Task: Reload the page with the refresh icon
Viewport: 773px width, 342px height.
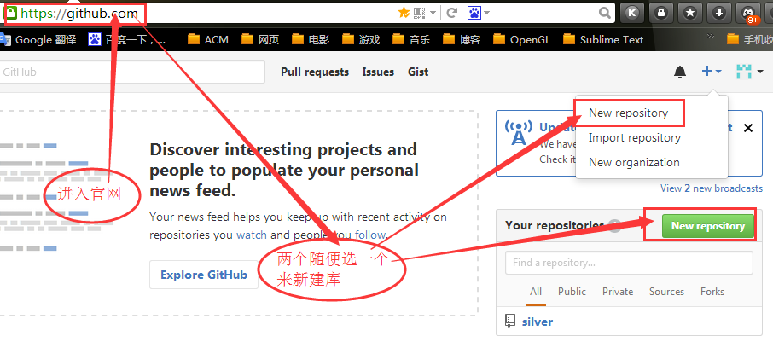Action: tap(451, 14)
